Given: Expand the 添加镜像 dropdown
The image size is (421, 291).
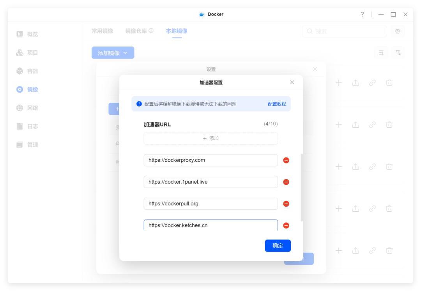Looking at the screenshot, I should pos(113,53).
